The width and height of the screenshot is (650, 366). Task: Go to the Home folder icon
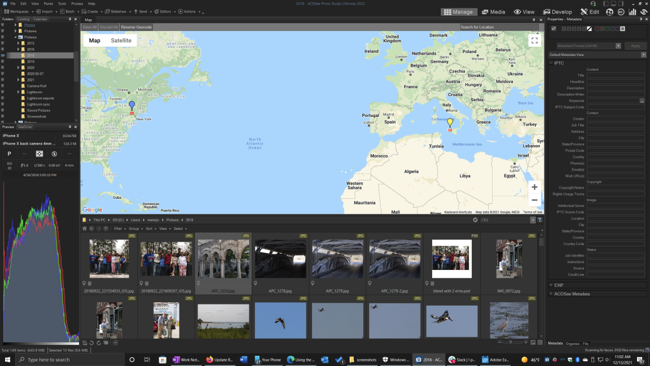[x=85, y=229]
